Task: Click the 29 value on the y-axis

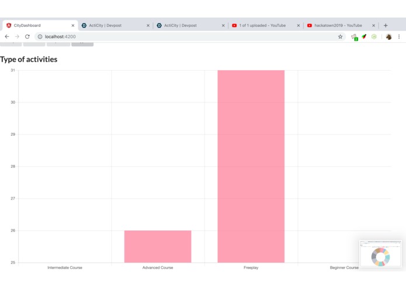Action: pyautogui.click(x=13, y=134)
